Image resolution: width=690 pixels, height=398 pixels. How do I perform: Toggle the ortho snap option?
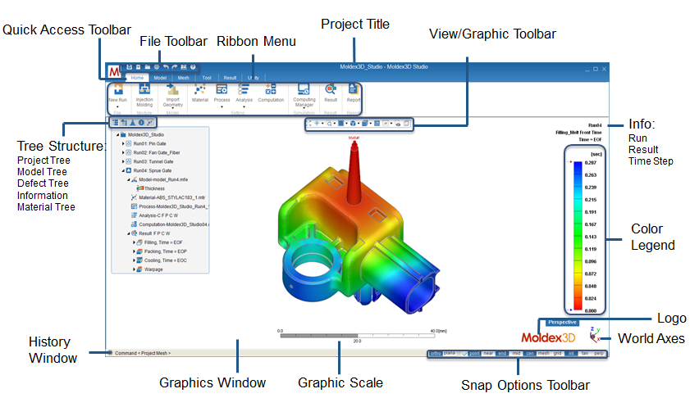tap(436, 353)
